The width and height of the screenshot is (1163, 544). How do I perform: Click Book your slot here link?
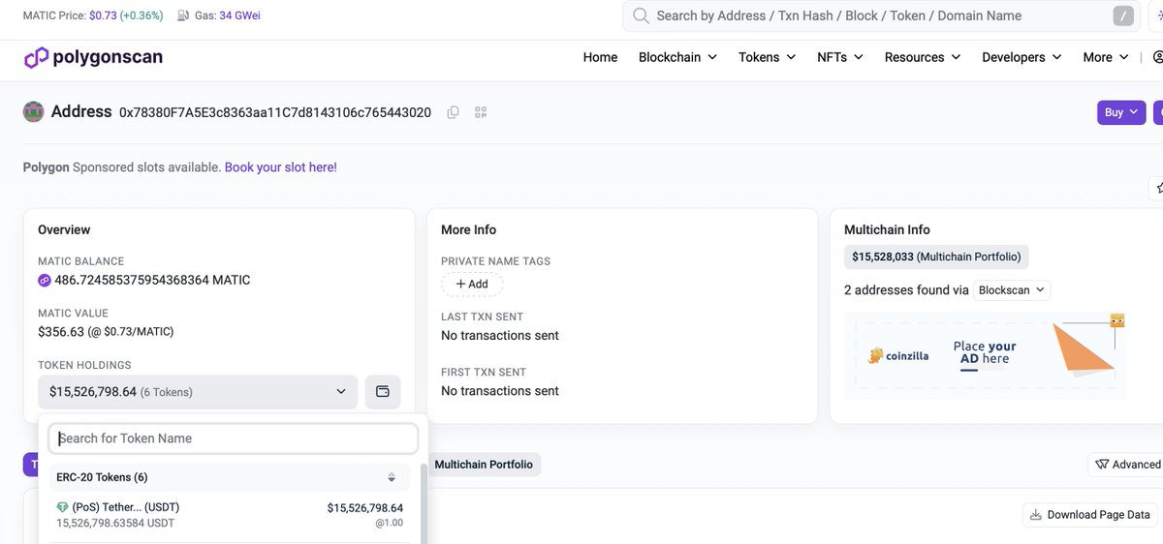(281, 167)
